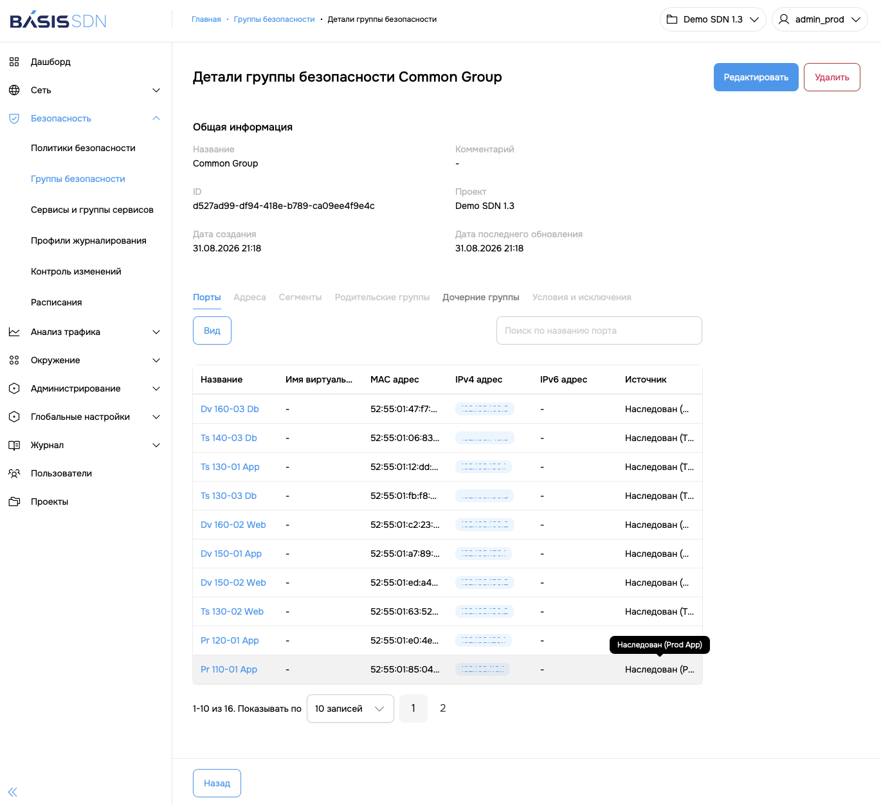Open Сервисы и группы сервисов menu item
The width and height of the screenshot is (881, 805).
click(x=92, y=210)
